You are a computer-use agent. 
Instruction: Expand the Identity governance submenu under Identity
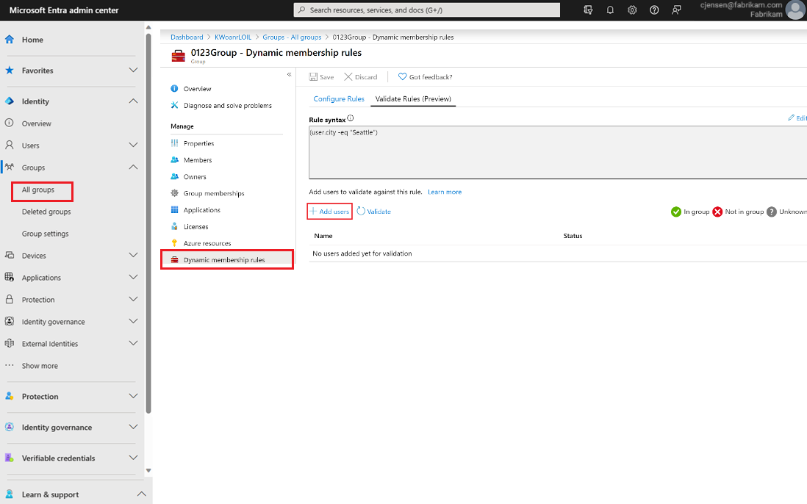coord(133,322)
